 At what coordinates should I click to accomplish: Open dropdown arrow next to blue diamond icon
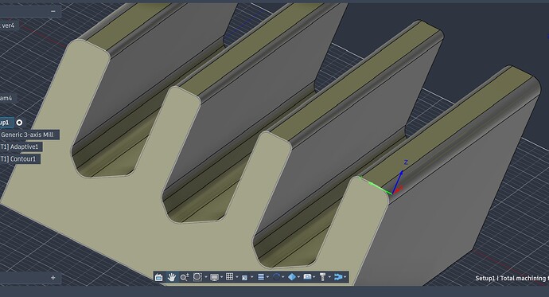pyautogui.click(x=298, y=277)
